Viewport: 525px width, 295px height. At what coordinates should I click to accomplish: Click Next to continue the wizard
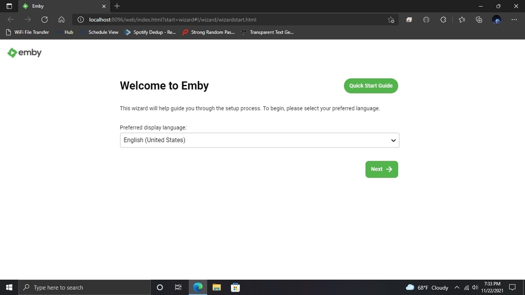381,169
